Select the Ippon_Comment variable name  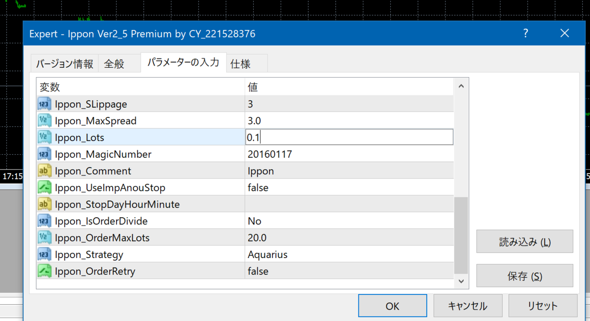(x=93, y=171)
